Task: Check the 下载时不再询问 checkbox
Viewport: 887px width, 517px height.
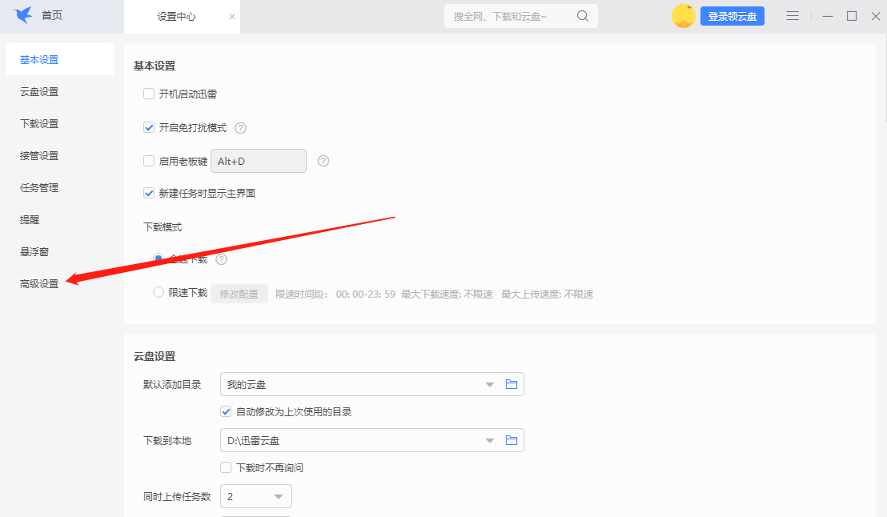Action: point(226,467)
